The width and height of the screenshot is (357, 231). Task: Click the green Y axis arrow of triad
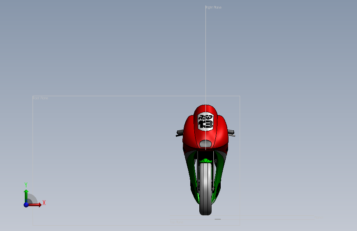click(26, 196)
